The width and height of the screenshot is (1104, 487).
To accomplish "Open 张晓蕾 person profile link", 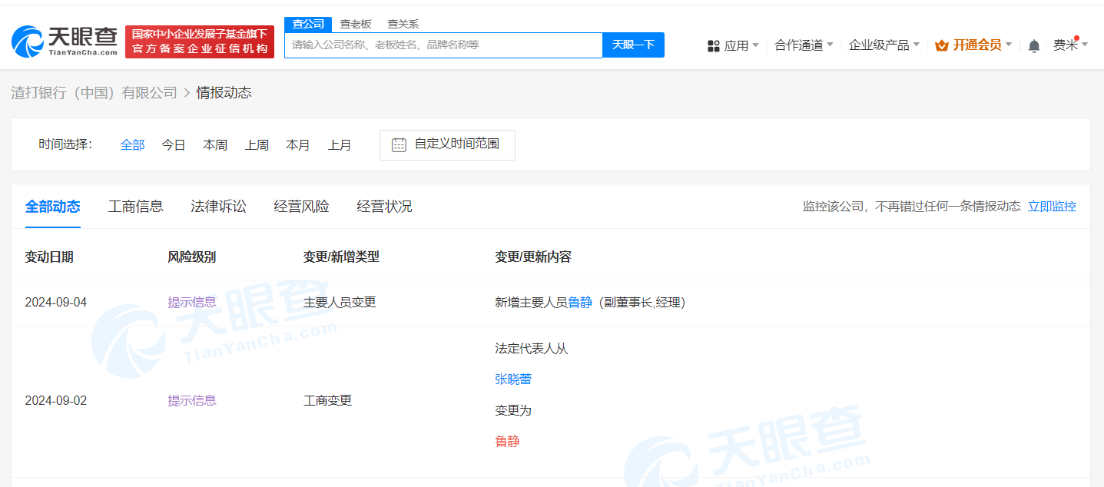I will [513, 379].
